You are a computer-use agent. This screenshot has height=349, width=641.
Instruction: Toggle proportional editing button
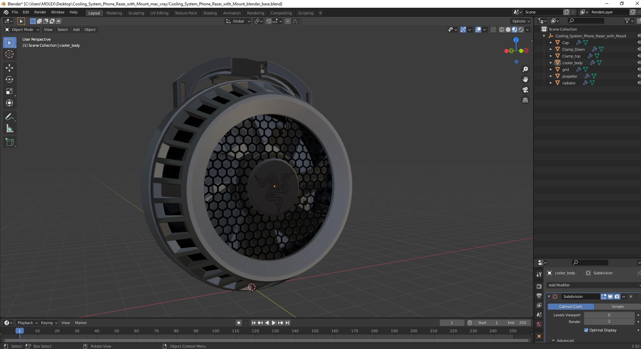point(288,21)
